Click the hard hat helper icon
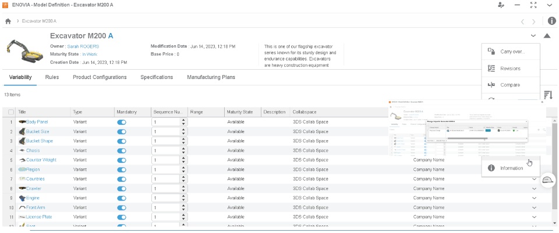Image resolution: width=559 pixels, height=233 pixels. (x=547, y=180)
